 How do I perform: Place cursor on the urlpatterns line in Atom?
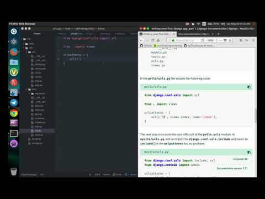(x=76, y=55)
